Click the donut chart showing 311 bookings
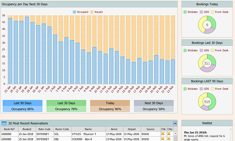This screenshot has height=141, width=235. [x=207, y=63]
